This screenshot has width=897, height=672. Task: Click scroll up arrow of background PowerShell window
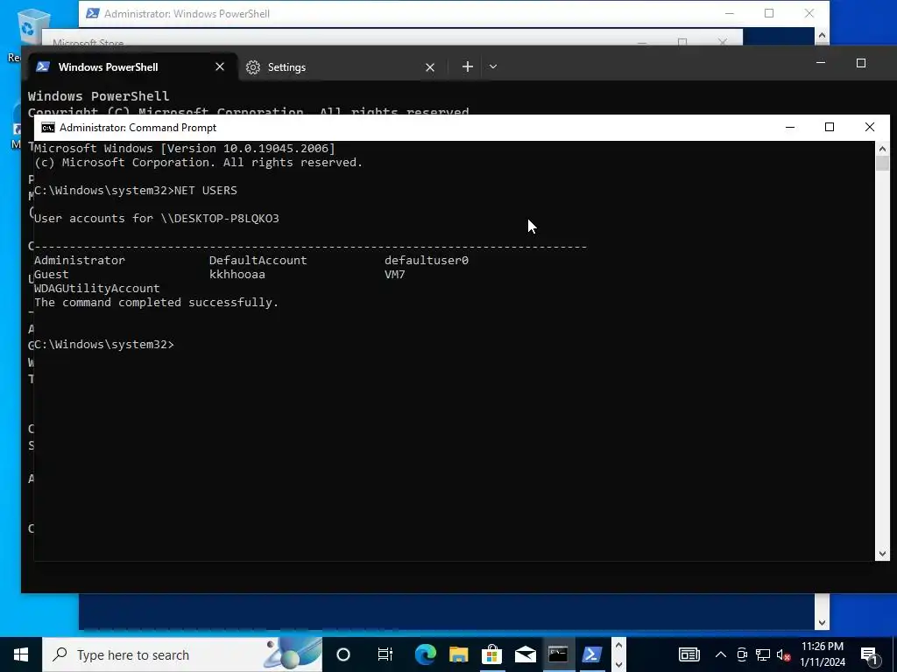(822, 35)
